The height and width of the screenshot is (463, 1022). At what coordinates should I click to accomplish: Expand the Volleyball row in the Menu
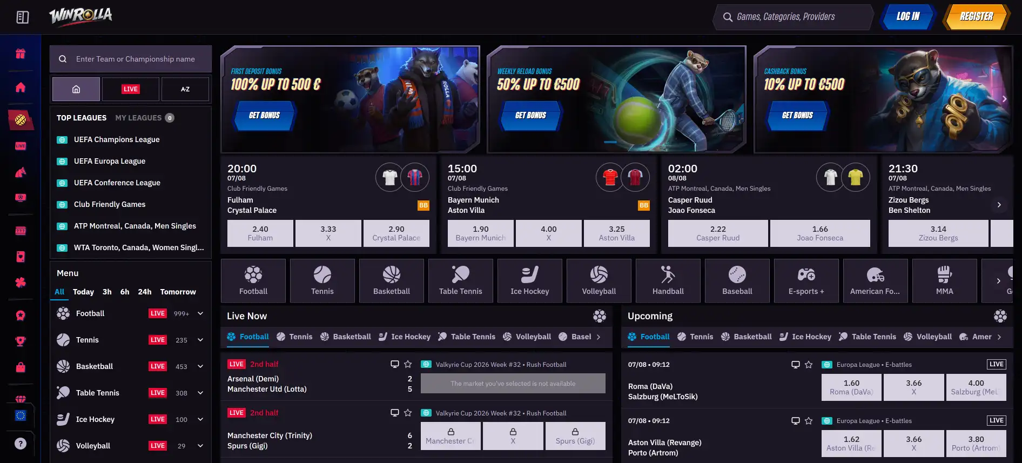tap(200, 446)
